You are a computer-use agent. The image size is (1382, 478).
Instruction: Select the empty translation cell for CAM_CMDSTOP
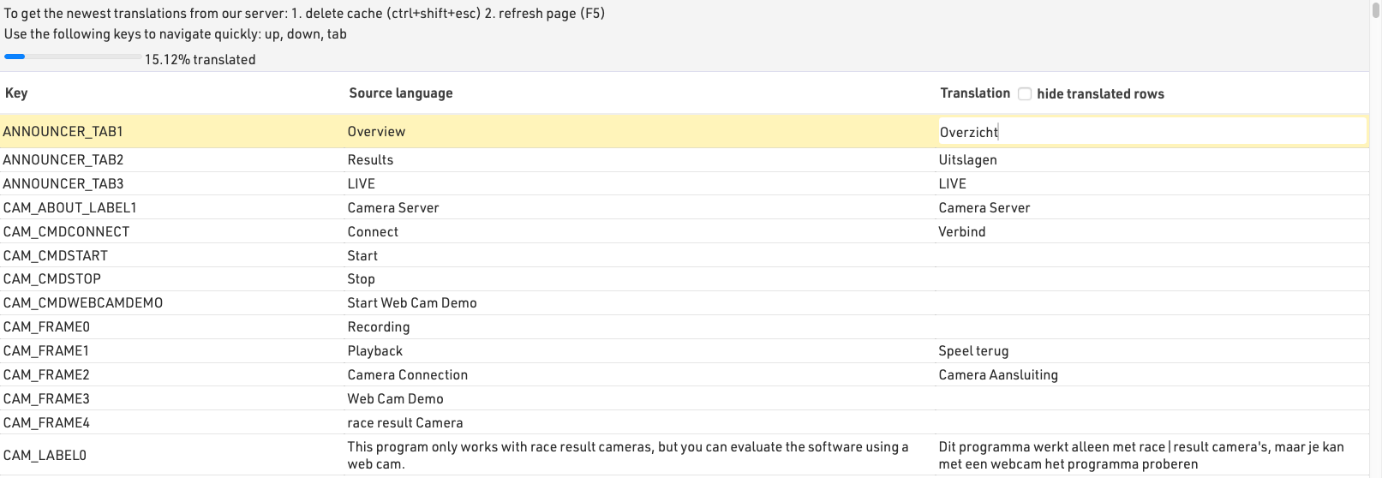[x=1151, y=279]
